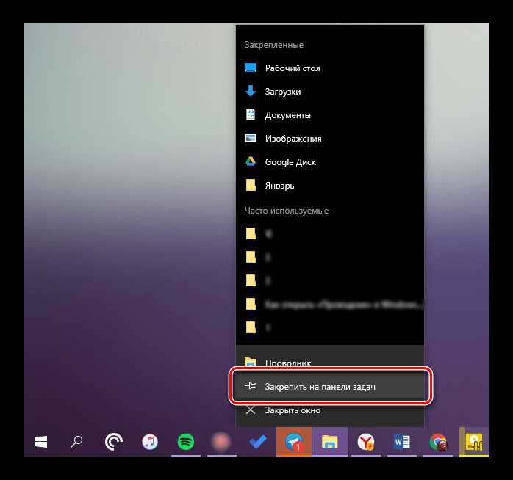Viewport: 513px width, 480px height.
Task: Open the blue checkmark to-do app
Action: [x=258, y=442]
